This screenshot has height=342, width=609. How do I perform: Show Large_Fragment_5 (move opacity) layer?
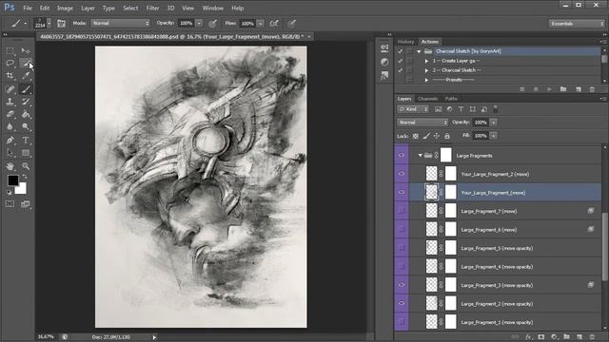pyautogui.click(x=402, y=248)
